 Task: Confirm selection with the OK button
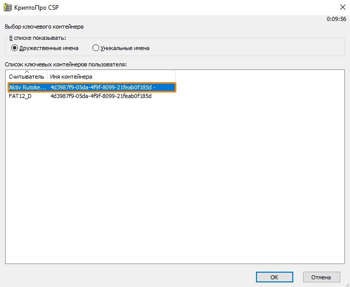[x=274, y=277]
